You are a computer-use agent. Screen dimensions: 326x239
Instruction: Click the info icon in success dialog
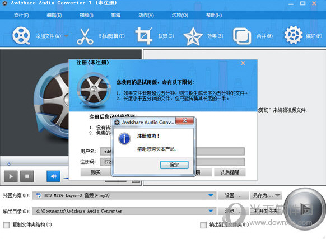[124, 138]
